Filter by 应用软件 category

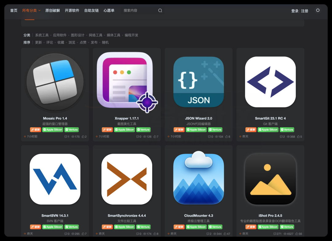[x=60, y=35]
